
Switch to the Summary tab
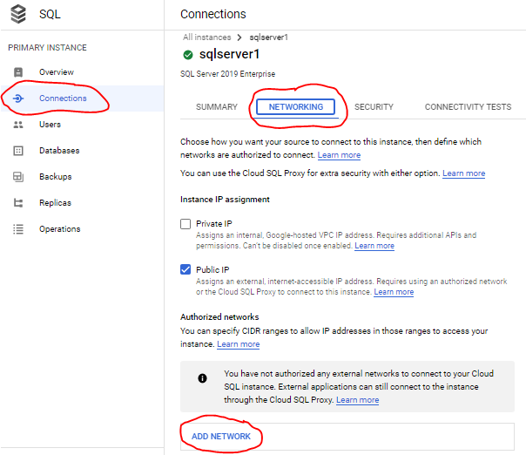217,107
